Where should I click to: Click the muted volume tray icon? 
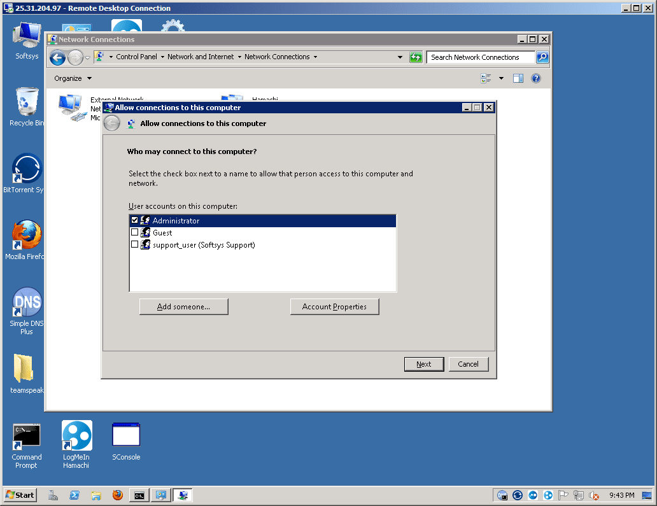(x=594, y=496)
